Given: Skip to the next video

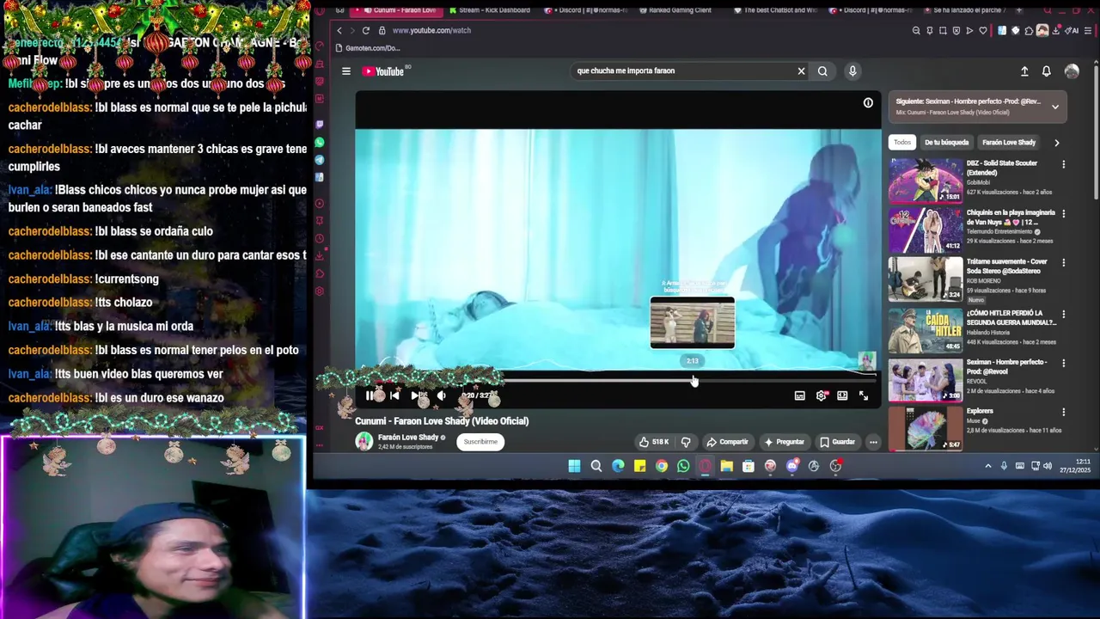Looking at the screenshot, I should click(416, 395).
